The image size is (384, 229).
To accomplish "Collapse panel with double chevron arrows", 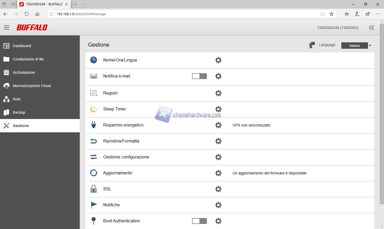I will pos(371,27).
